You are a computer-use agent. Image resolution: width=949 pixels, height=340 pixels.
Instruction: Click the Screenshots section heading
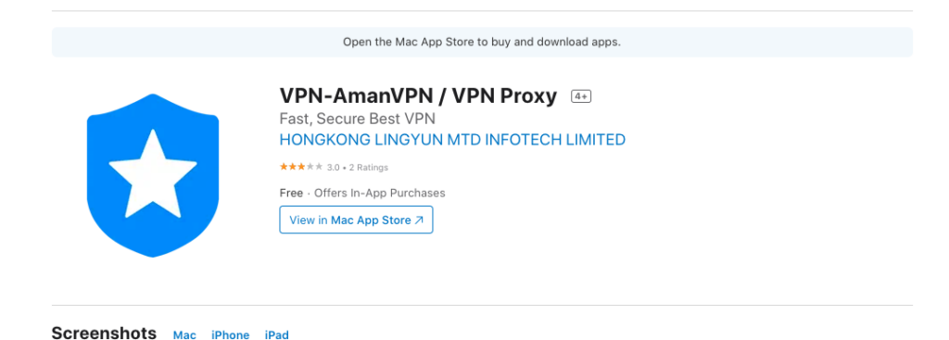[x=104, y=334]
